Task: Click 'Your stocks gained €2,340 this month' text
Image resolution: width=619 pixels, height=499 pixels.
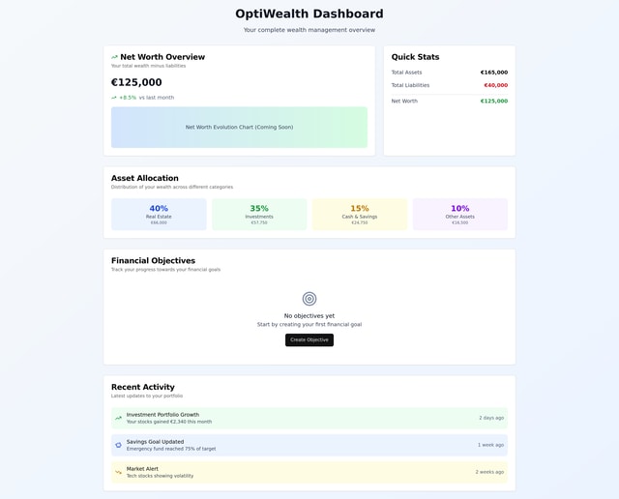Action: coord(169,422)
